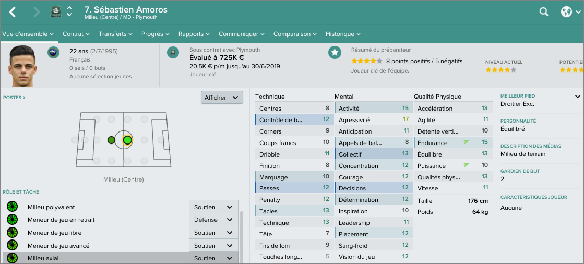Image resolution: width=584 pixels, height=264 pixels.
Task: Click the globe world icon
Action: click(x=567, y=12)
